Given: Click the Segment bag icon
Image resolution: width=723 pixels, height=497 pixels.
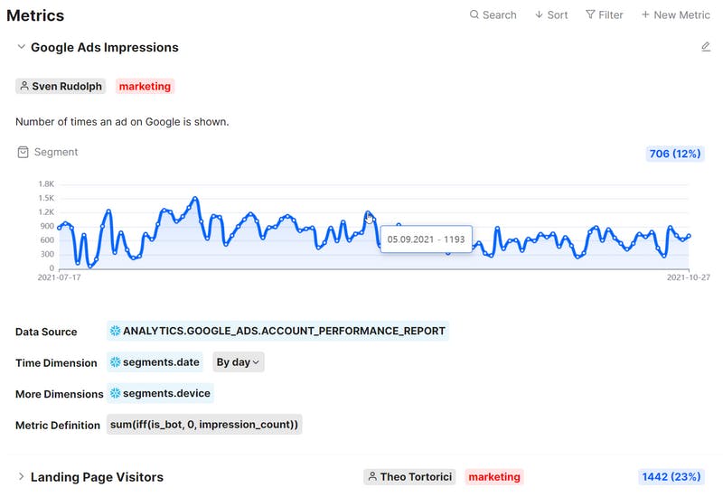Looking at the screenshot, I should (23, 153).
